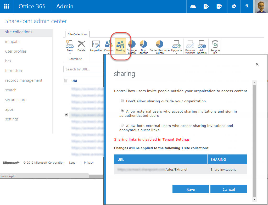The height and width of the screenshot is (205, 268).
Task: Toggle the select-all checkbox beside URL header
Action: (x=66, y=81)
